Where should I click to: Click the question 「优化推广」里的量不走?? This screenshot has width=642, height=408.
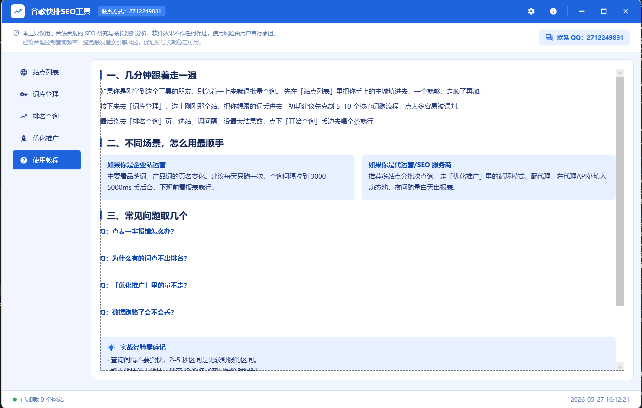(x=144, y=286)
